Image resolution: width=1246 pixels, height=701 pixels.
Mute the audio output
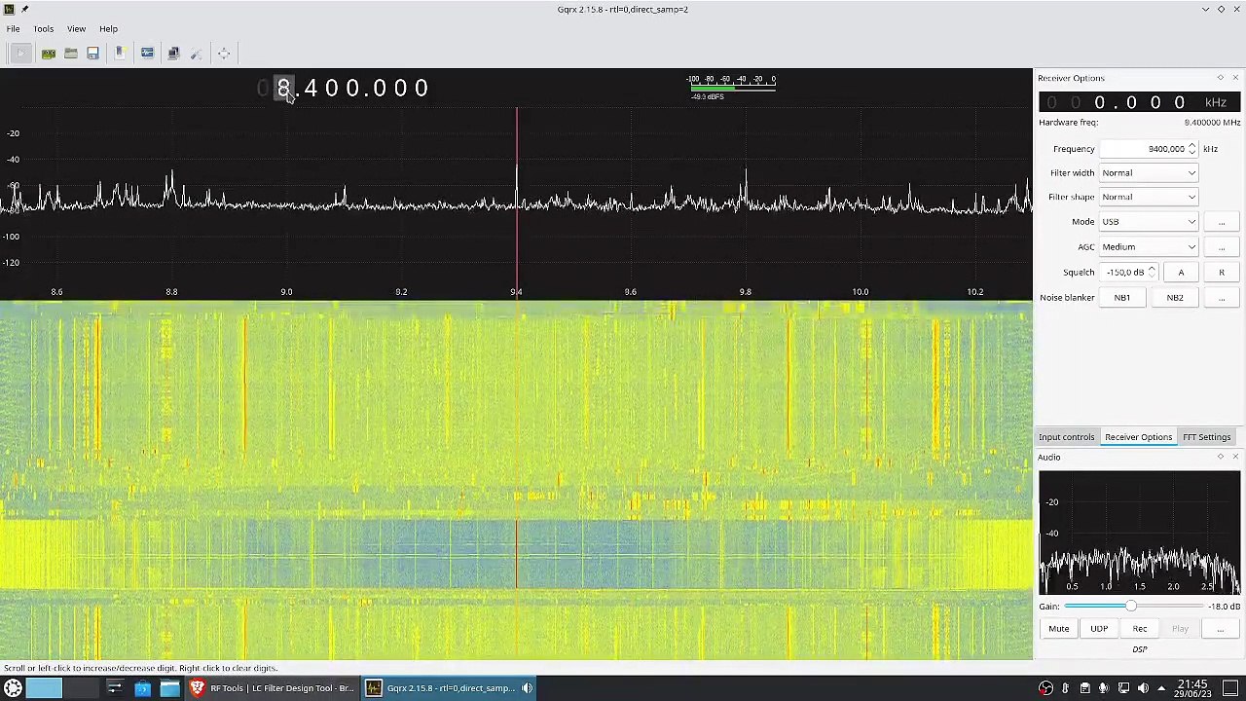[1058, 629]
